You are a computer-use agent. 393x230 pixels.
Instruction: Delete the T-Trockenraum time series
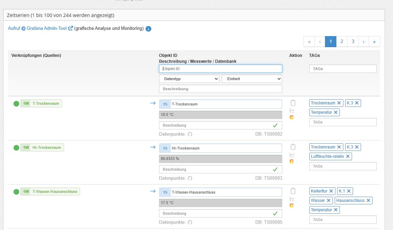[x=293, y=103]
